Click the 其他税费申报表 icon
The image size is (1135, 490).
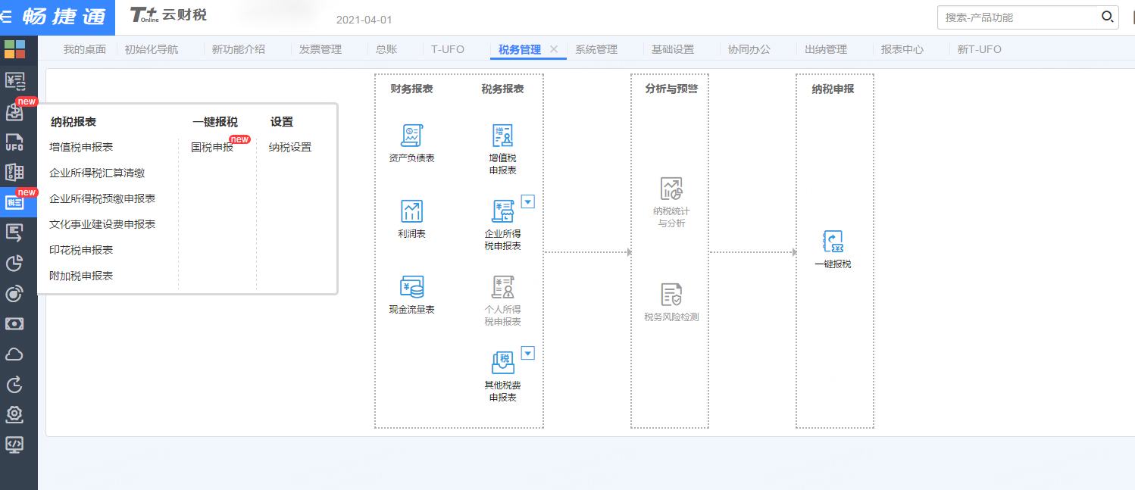click(502, 363)
